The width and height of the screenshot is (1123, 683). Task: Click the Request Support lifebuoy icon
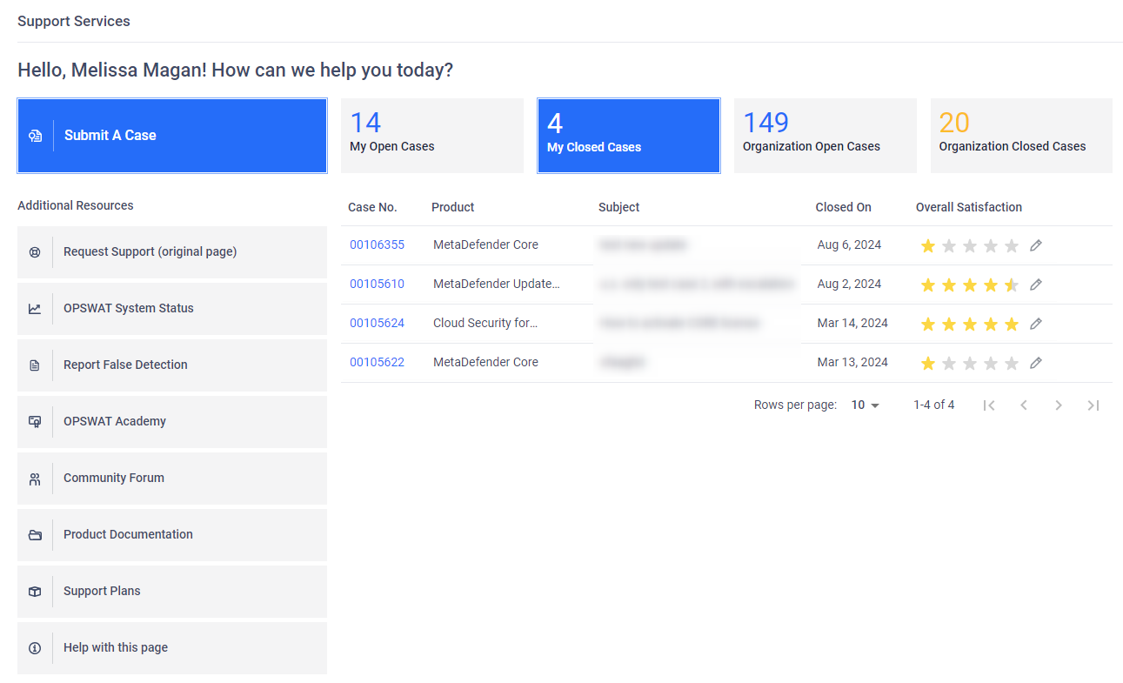click(35, 252)
